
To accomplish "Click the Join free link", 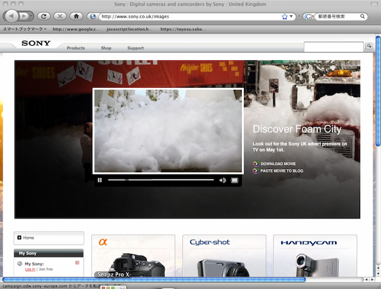I will tap(46, 269).
